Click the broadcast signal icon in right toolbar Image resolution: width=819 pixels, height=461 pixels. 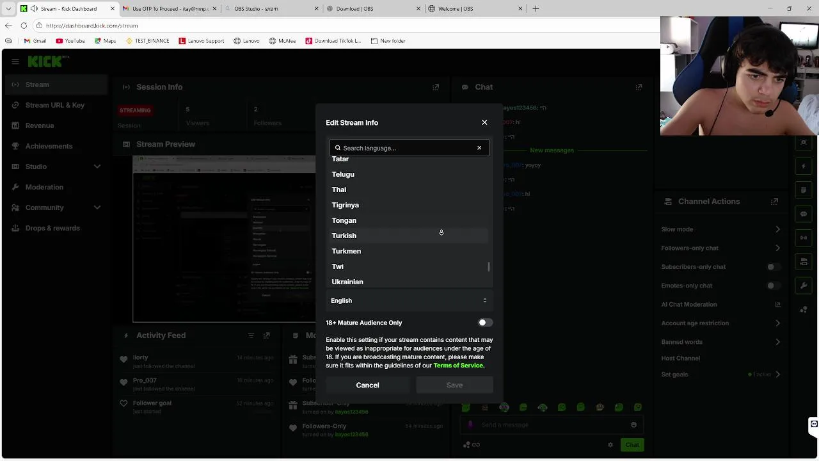(x=804, y=238)
